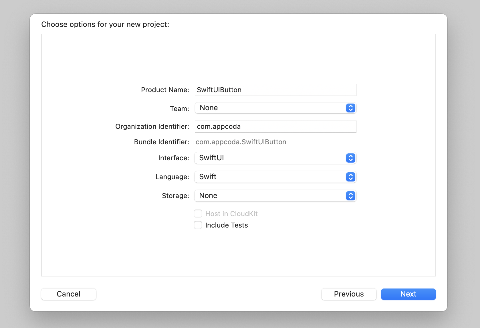Click the Host in CloudKit label

(231, 214)
